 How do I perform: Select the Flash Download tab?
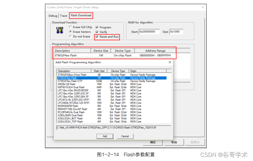[x=81, y=16]
